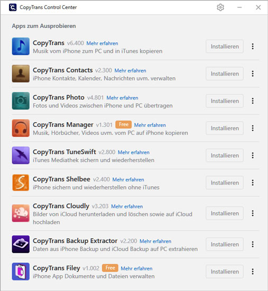The height and width of the screenshot is (291, 268).
Task: Click the Free badge next to CopyTrans Filey
Action: tap(110, 268)
